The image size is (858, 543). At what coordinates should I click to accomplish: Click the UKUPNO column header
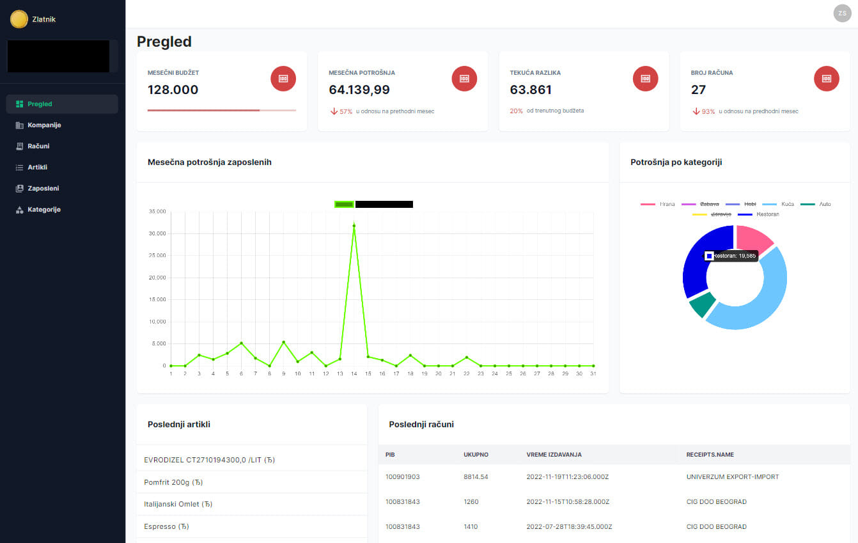click(x=476, y=455)
